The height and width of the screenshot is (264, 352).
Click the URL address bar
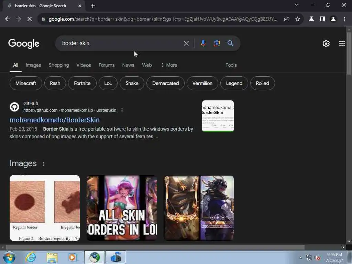163,19
